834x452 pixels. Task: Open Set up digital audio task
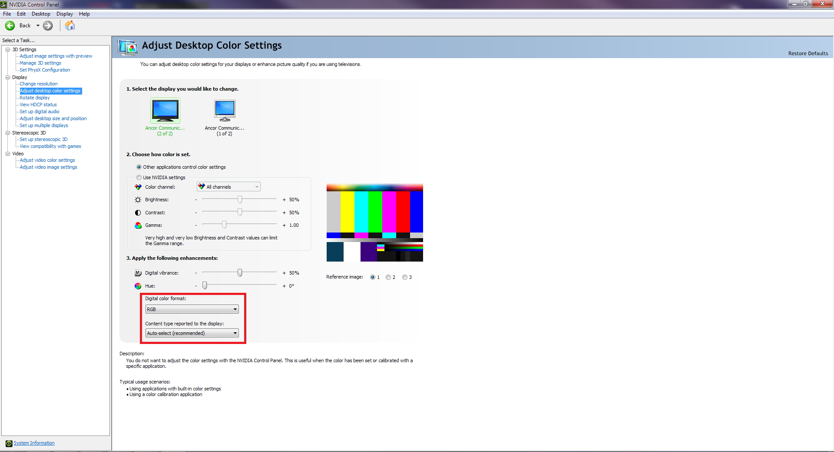(40, 111)
